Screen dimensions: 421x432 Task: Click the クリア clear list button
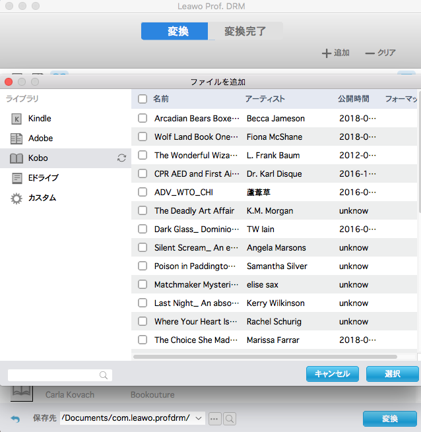(381, 53)
